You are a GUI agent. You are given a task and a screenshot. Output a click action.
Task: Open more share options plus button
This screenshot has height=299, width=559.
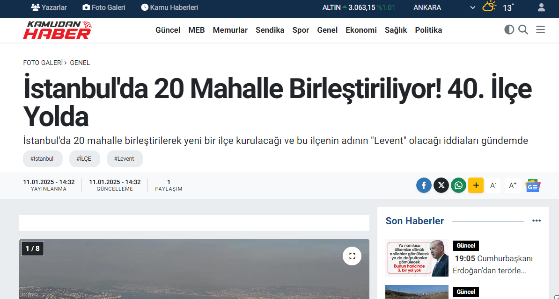476,185
